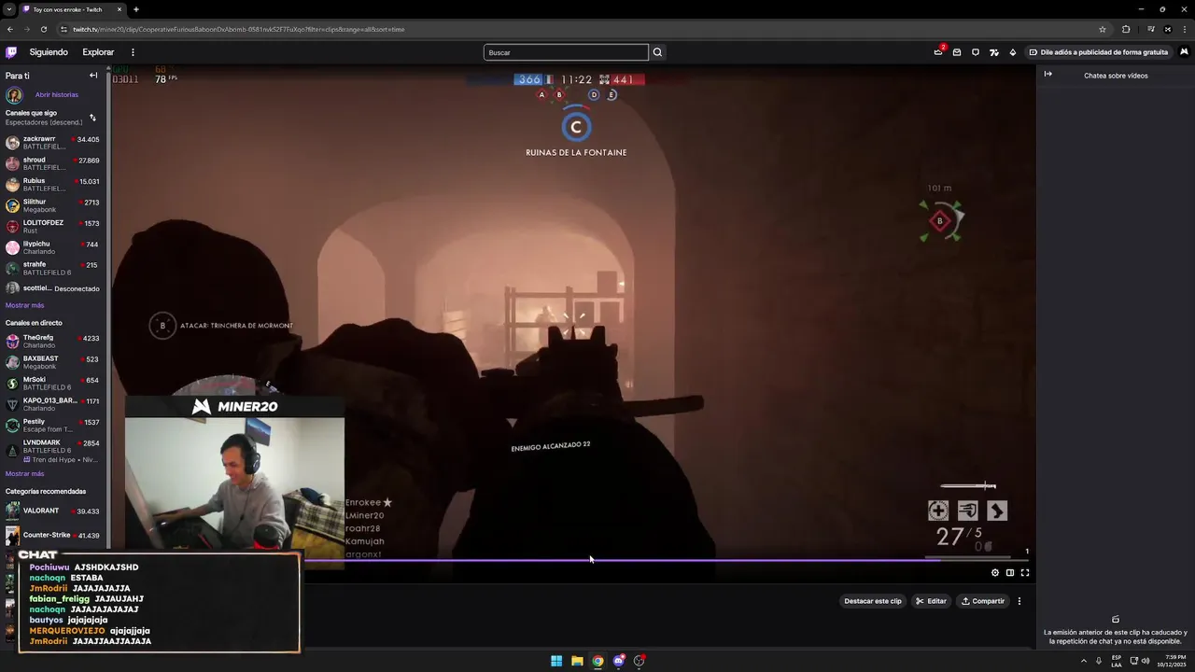This screenshot has width=1195, height=672.
Task: Open the whispers chat bubble icon
Action: pyautogui.click(x=976, y=52)
